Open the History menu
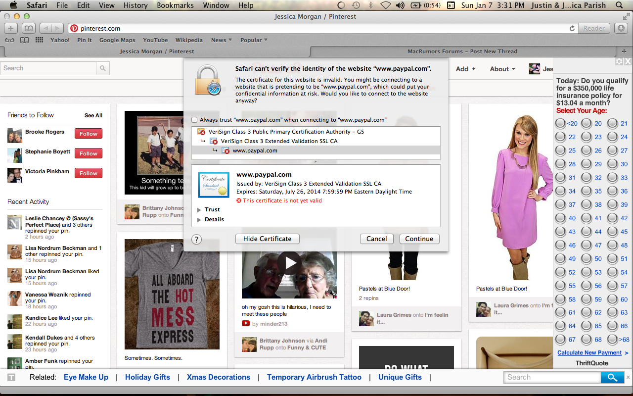This screenshot has width=633, height=396. pyautogui.click(x=136, y=5)
